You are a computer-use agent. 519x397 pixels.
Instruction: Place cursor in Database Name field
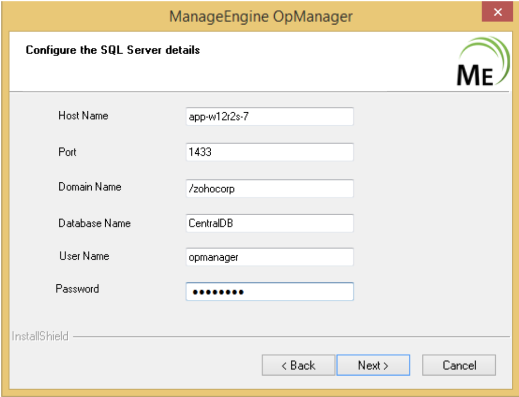pos(269,223)
